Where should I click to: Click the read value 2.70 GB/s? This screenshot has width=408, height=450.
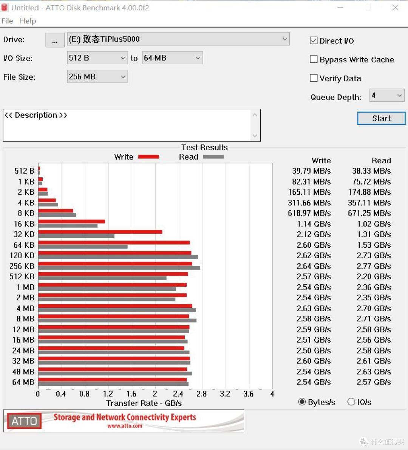[x=374, y=308]
